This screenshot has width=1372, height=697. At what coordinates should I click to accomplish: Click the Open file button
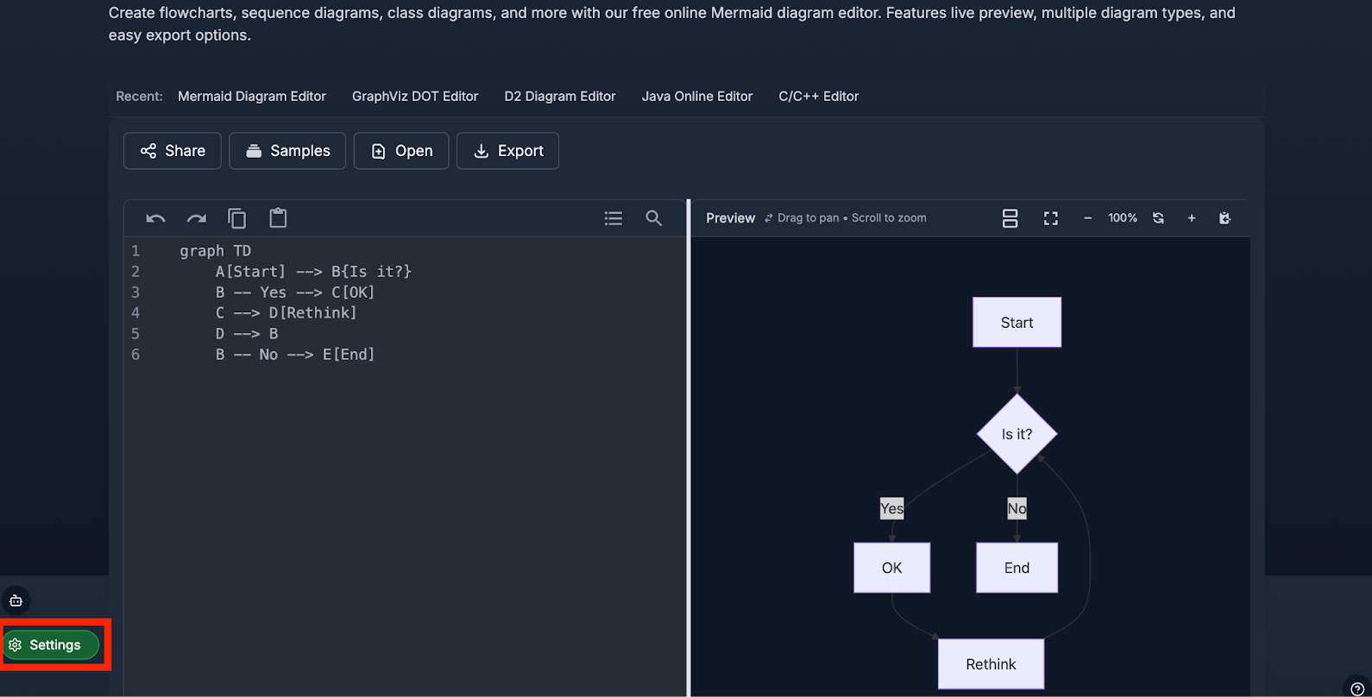coord(401,151)
